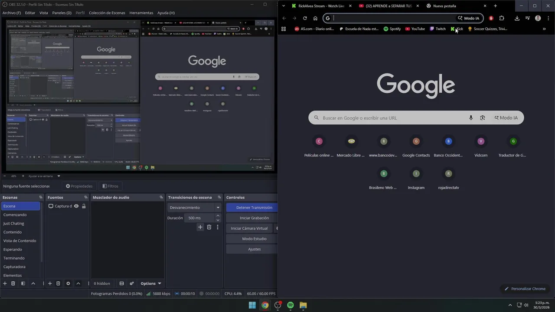Click Iniciar Grabación button
Image resolution: width=555 pixels, height=312 pixels.
tap(252, 218)
